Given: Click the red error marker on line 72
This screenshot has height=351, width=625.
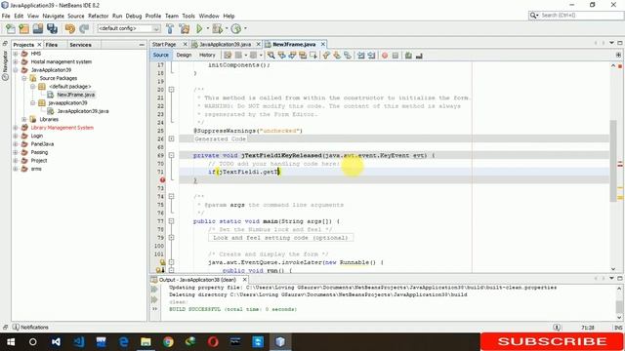Looking at the screenshot, I should tap(163, 180).
